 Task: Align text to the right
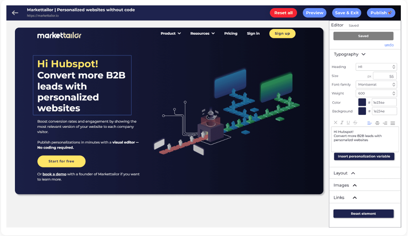385,123
